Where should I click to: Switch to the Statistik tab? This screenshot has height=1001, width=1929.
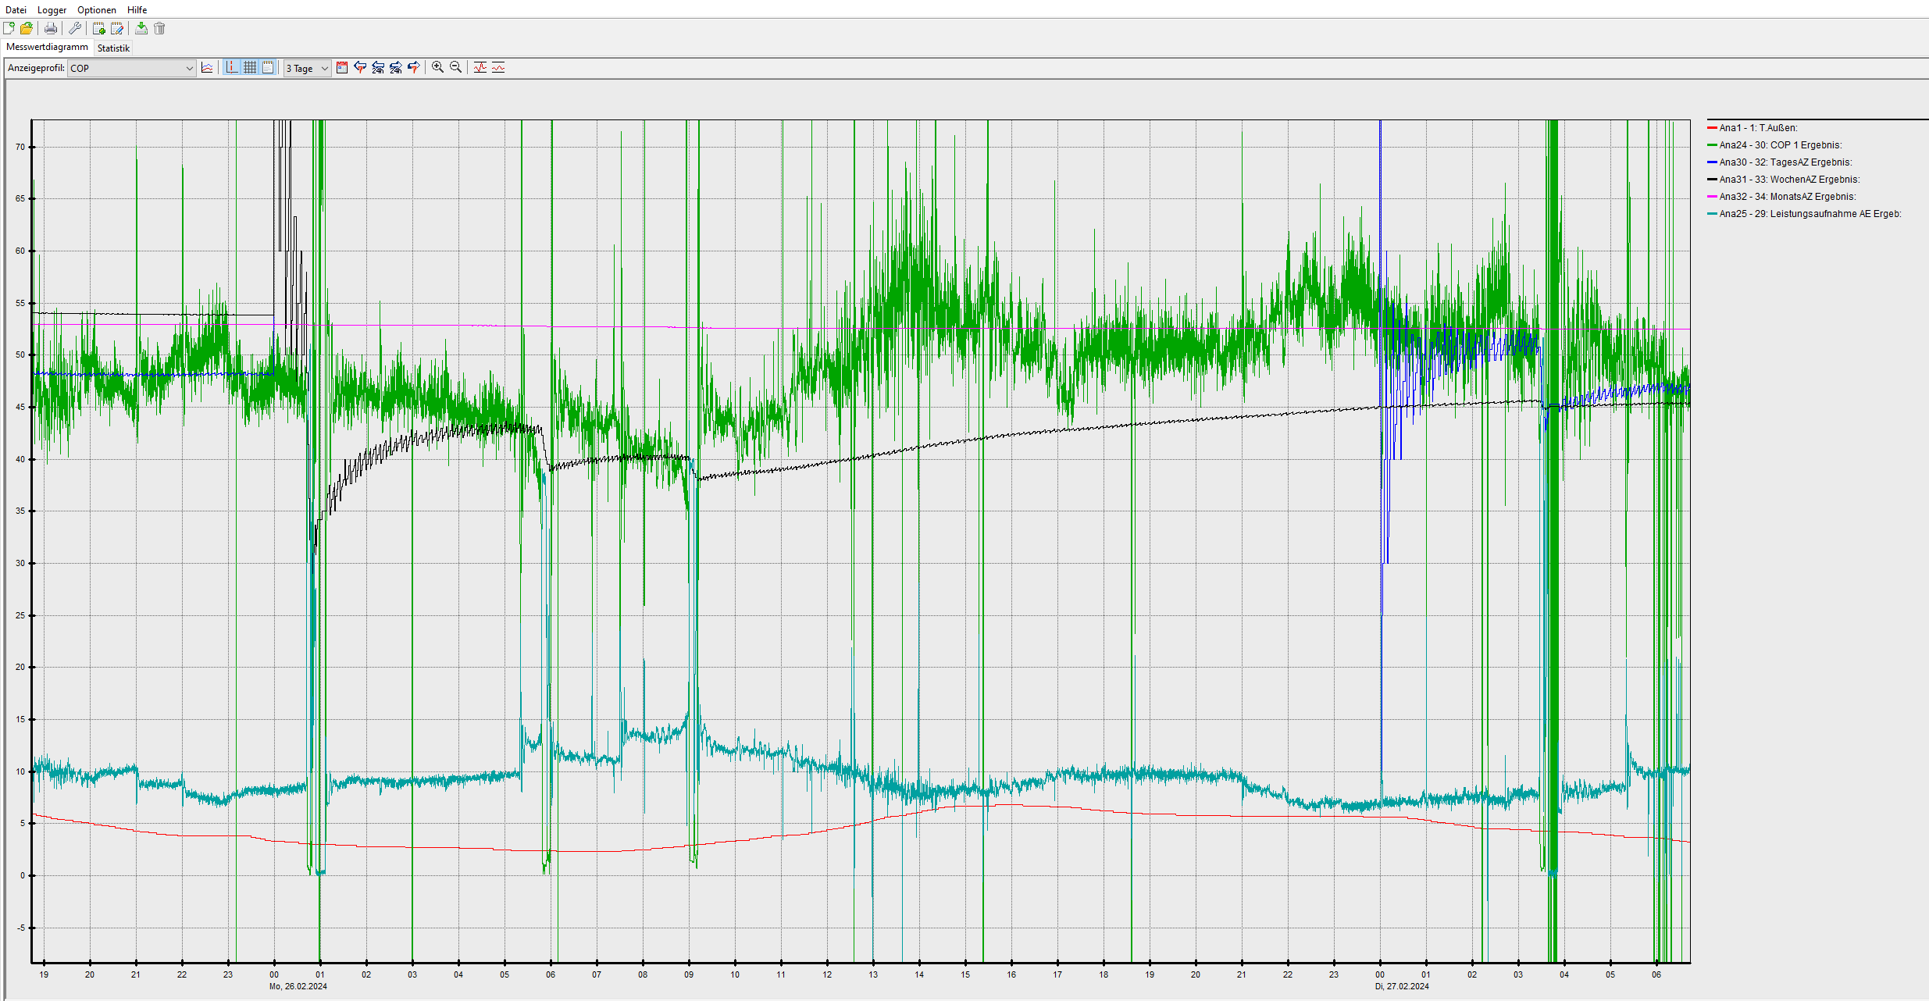pos(113,48)
